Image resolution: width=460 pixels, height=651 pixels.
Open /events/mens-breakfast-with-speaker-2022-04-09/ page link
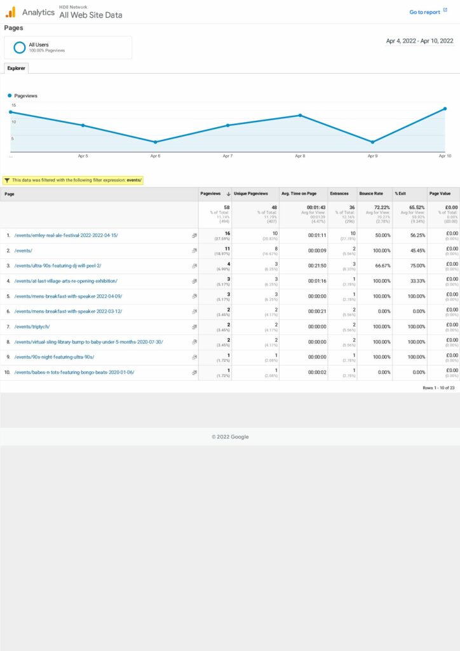click(x=68, y=296)
